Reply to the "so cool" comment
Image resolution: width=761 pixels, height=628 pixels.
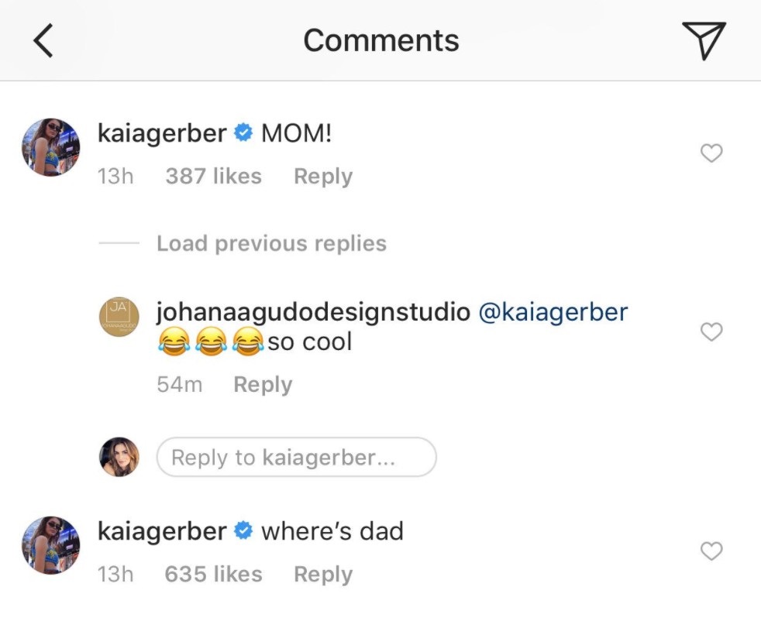point(263,384)
